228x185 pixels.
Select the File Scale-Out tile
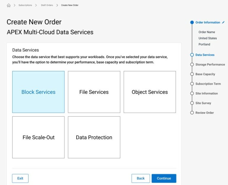point(38,137)
